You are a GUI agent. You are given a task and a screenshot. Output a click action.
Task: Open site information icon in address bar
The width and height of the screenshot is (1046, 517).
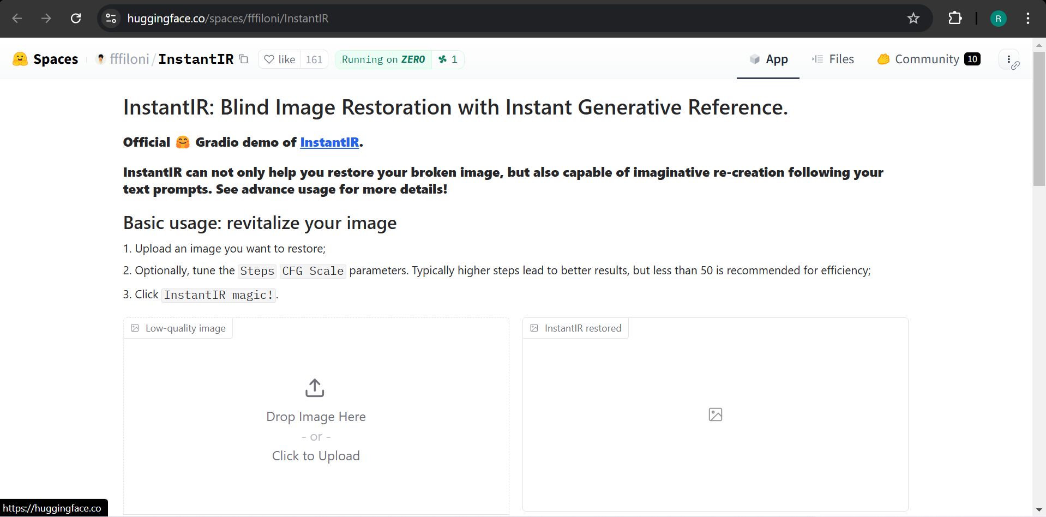111,19
